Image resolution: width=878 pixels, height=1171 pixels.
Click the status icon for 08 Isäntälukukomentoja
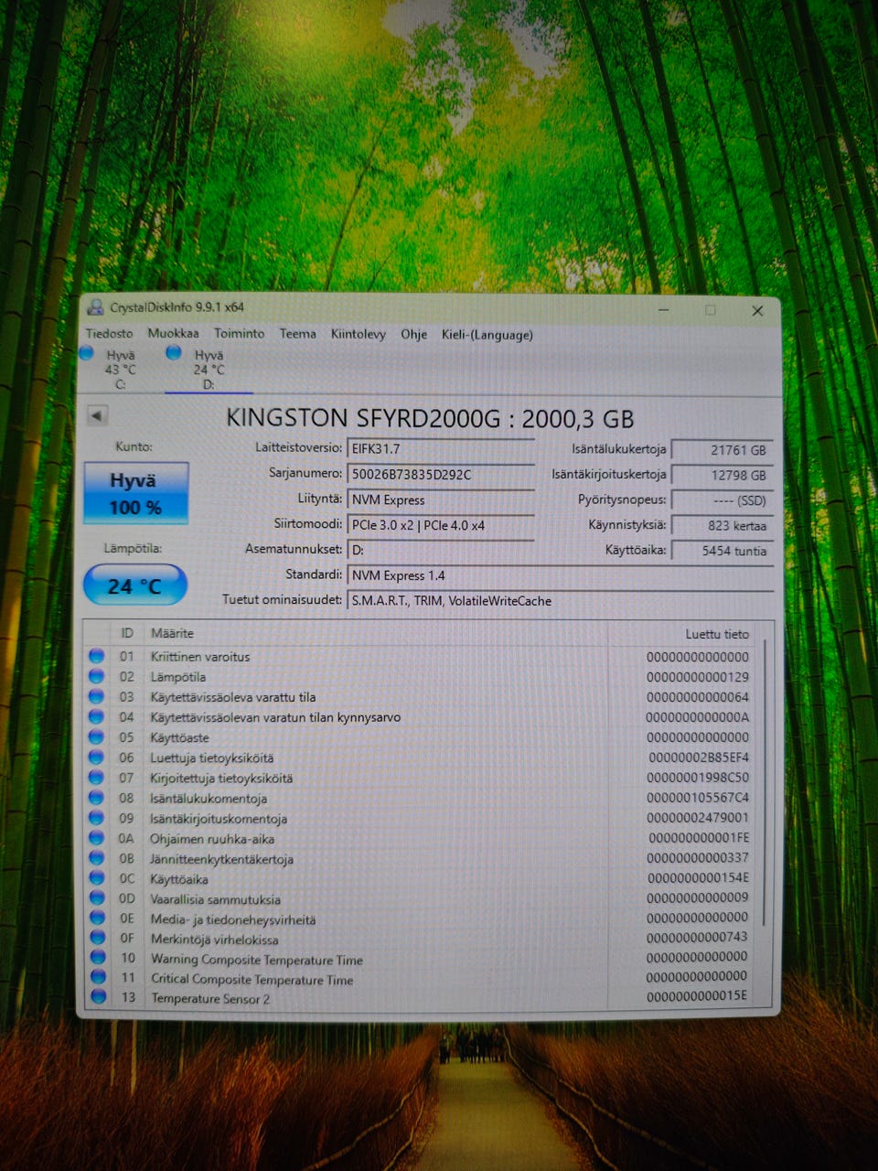pos(97,798)
